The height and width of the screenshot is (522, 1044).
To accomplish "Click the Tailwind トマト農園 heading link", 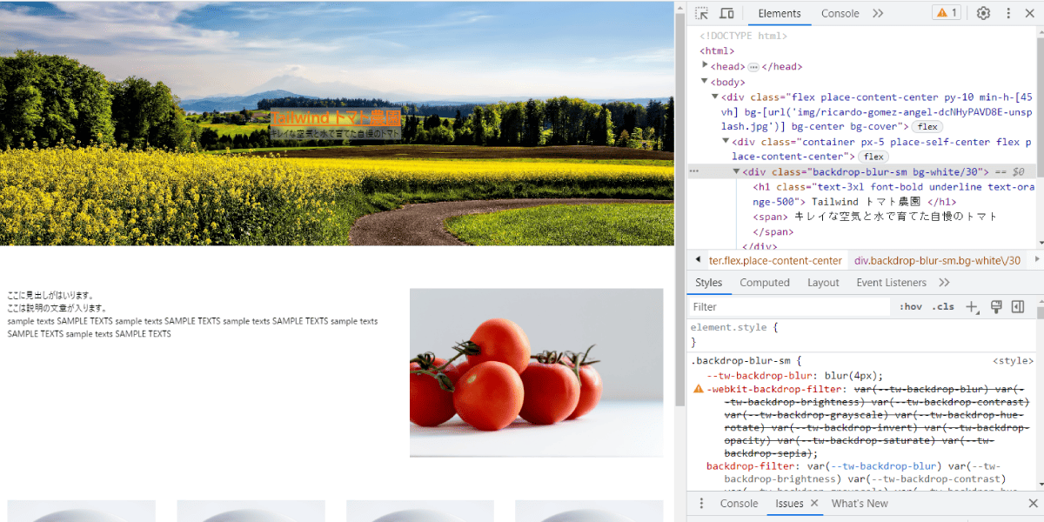I will [336, 118].
